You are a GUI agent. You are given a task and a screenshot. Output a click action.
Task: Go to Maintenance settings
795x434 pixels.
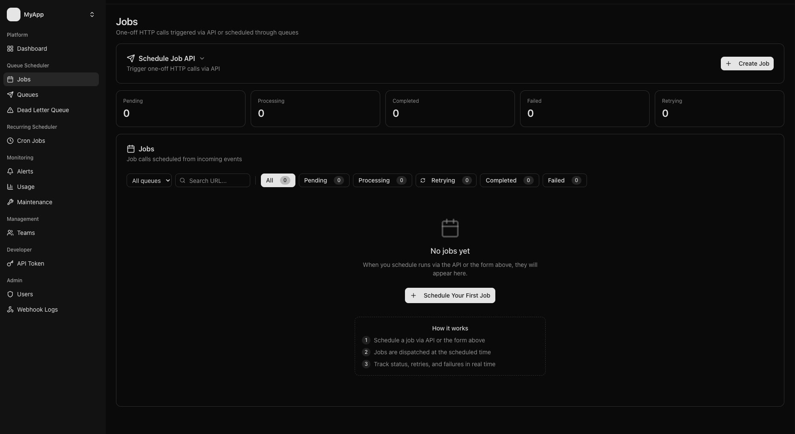pos(34,202)
